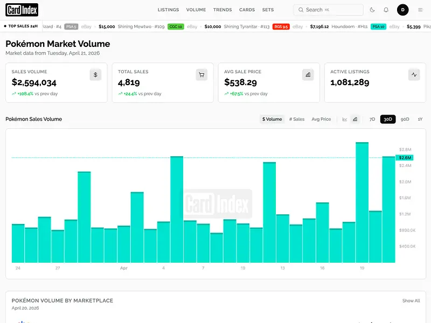Click the Apr label on chart axis
This screenshot has width=431, height=323.
pos(124,268)
